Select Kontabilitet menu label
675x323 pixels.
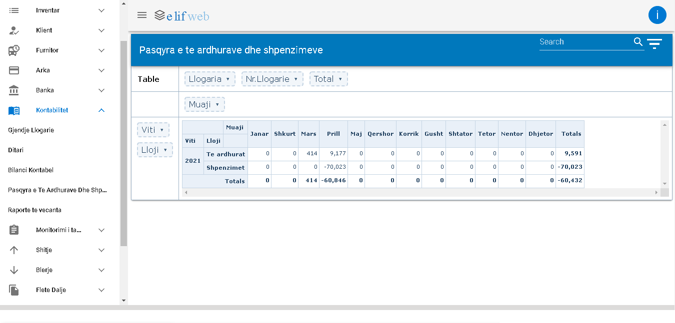[52, 110]
